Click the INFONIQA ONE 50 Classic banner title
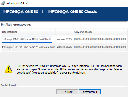Screen dimensions: 128x97 tap(72, 12)
